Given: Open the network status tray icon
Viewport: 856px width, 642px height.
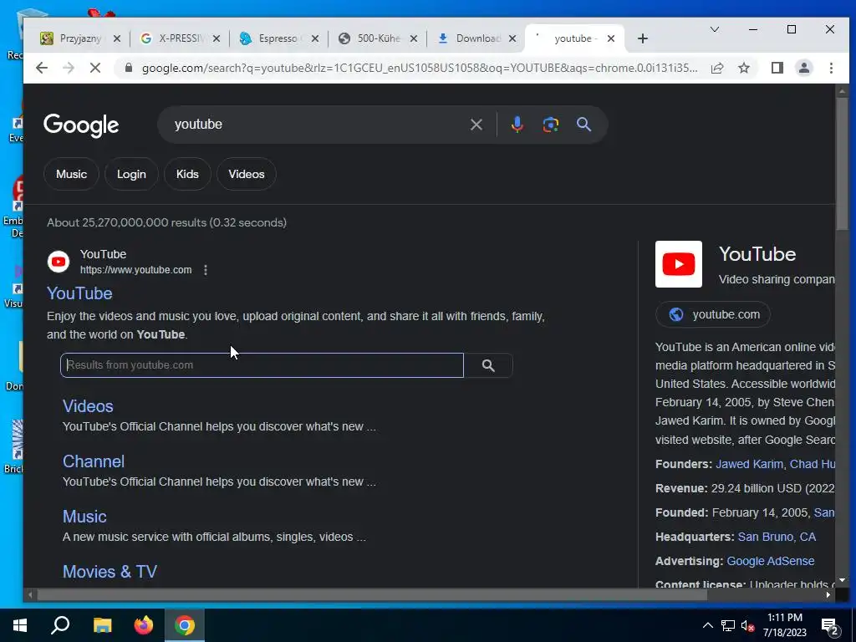Looking at the screenshot, I should point(728,625).
